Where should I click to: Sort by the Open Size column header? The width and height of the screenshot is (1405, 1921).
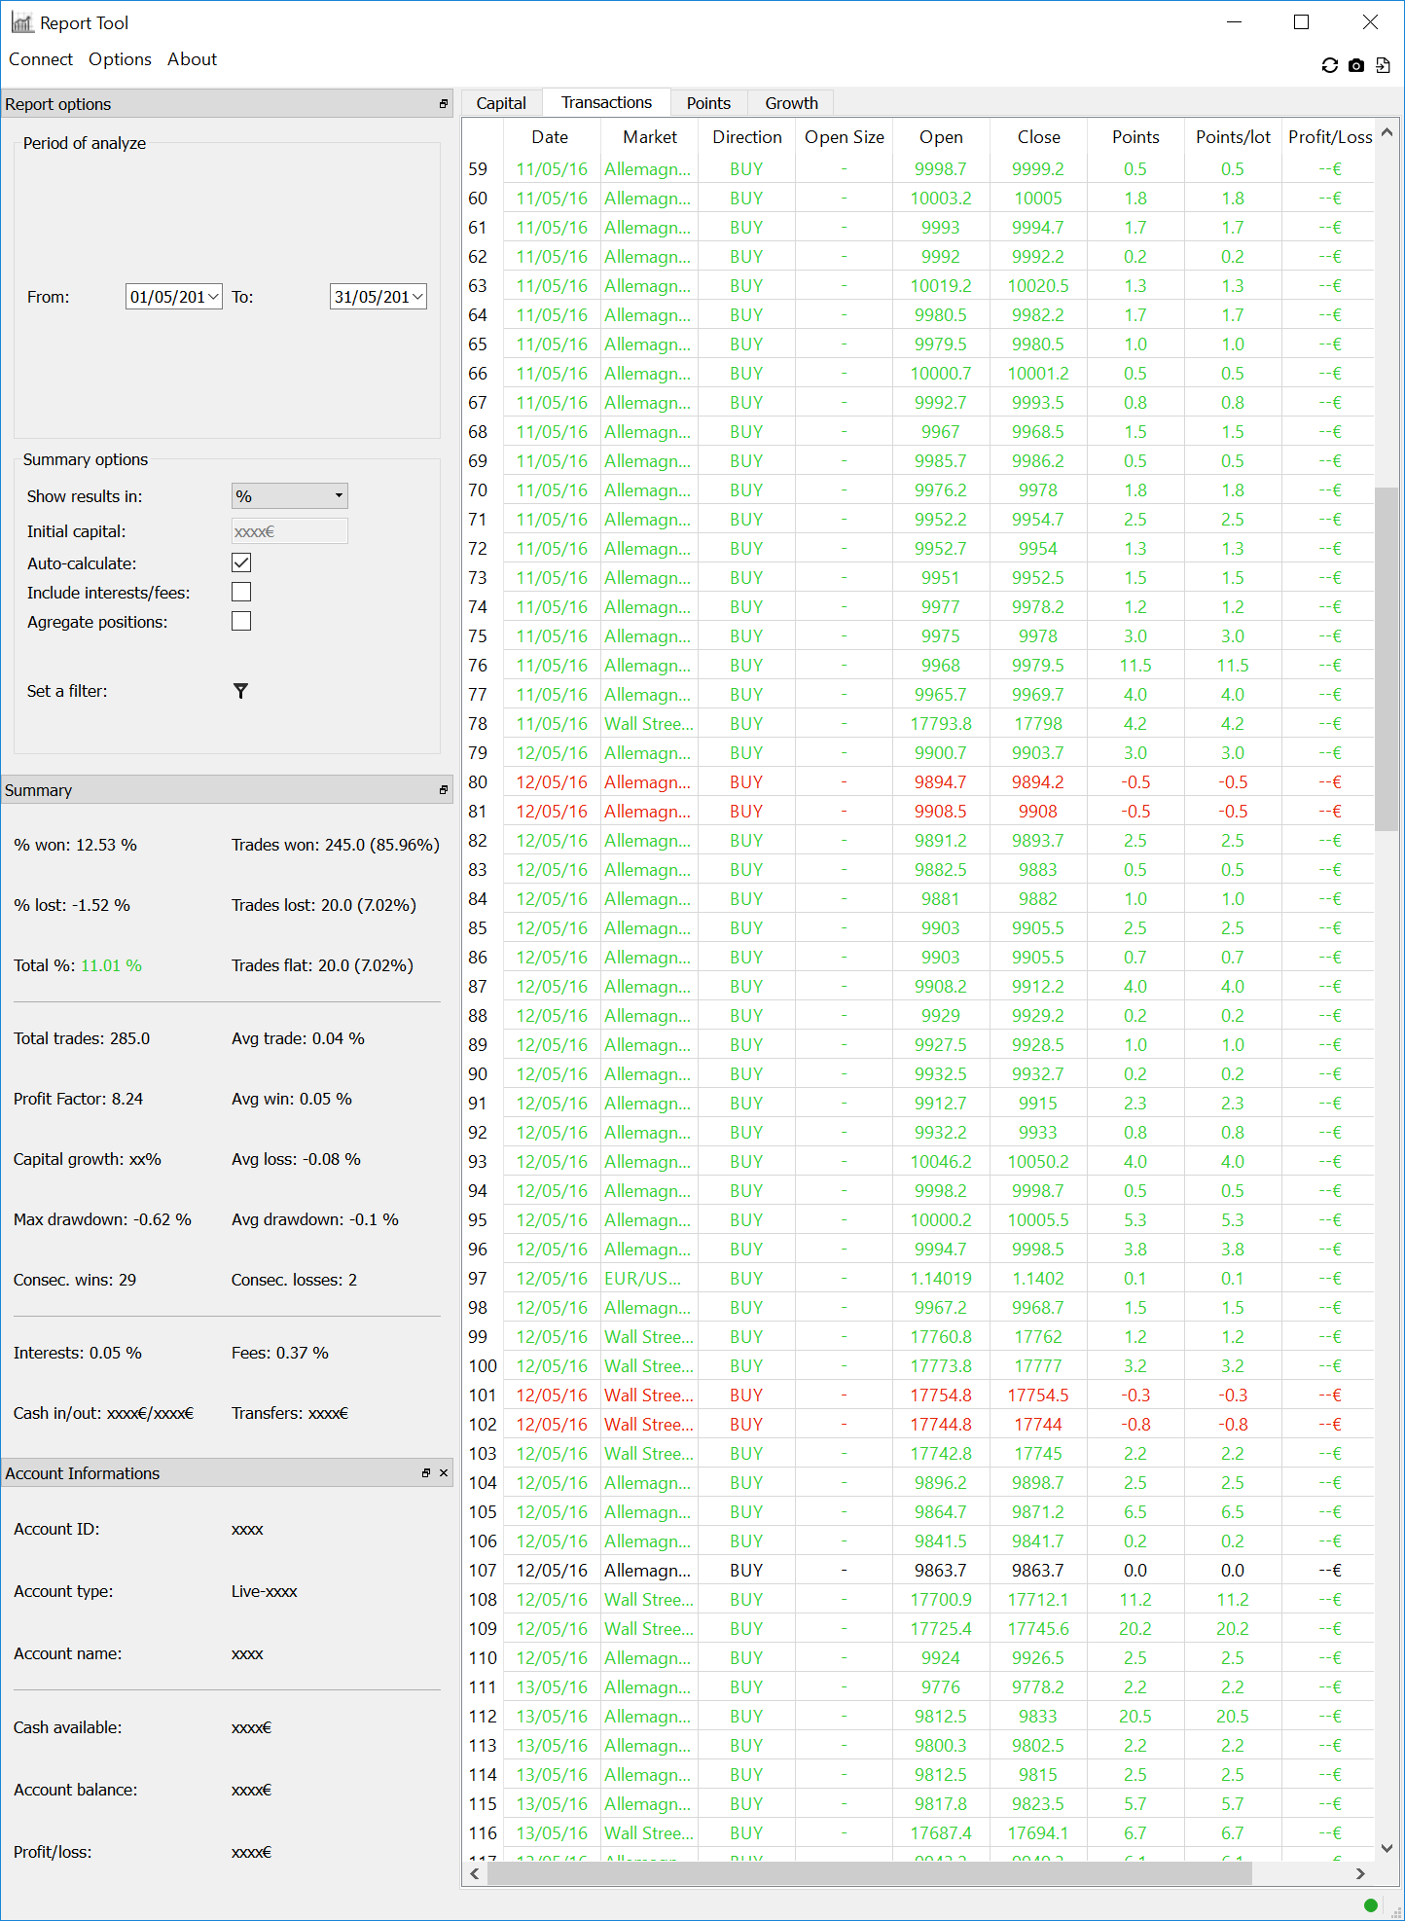(844, 137)
